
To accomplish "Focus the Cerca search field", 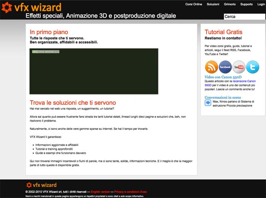I will pos(244,17).
